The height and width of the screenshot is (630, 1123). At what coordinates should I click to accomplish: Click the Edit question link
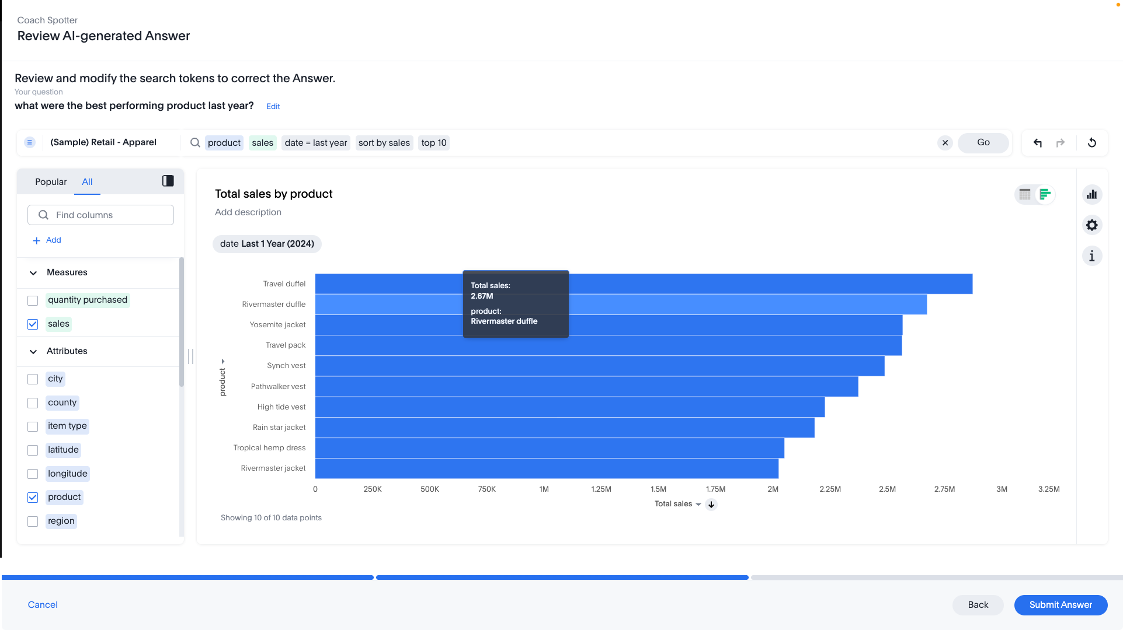pyautogui.click(x=273, y=107)
